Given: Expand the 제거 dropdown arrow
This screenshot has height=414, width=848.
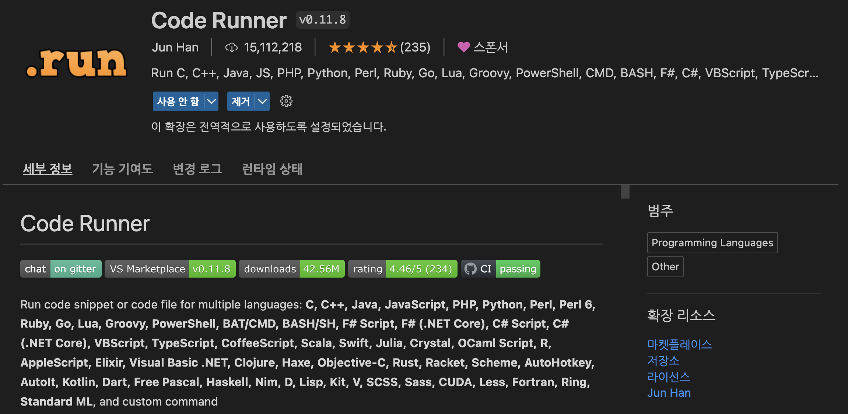Looking at the screenshot, I should point(262,101).
